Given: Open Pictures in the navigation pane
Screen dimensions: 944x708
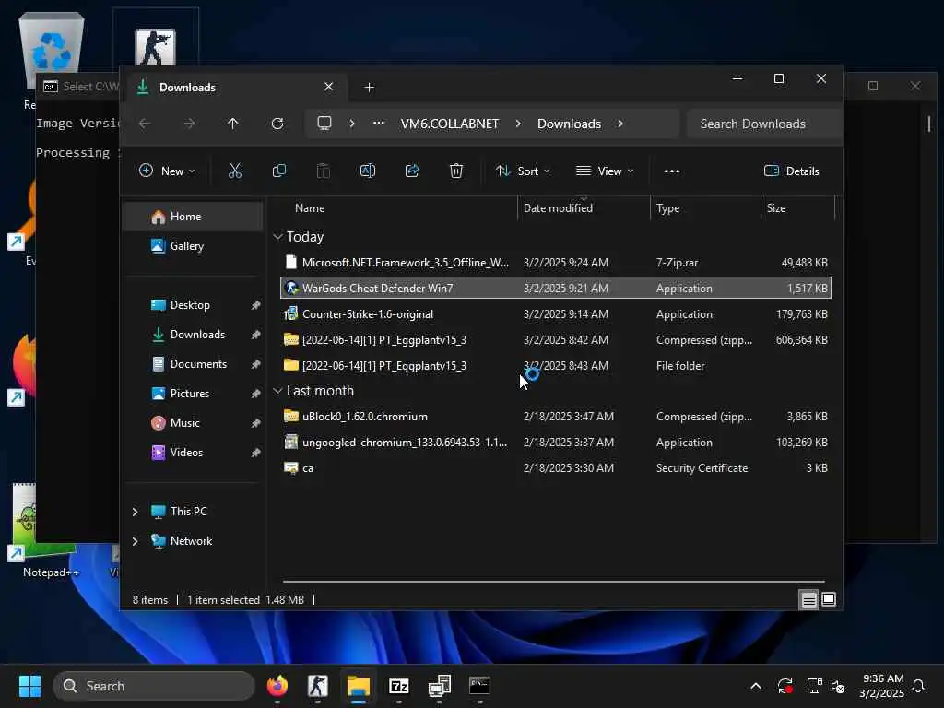Looking at the screenshot, I should pyautogui.click(x=194, y=394).
